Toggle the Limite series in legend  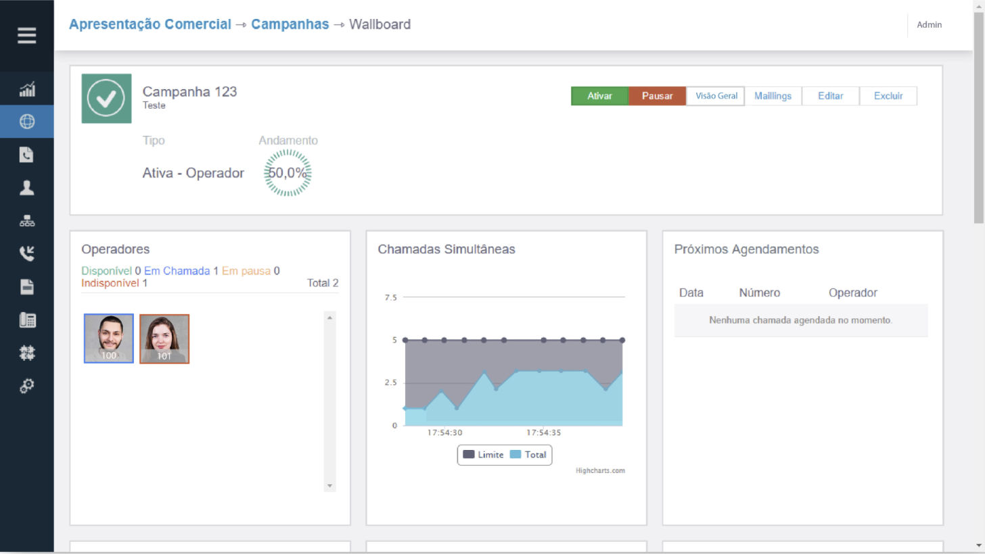(483, 455)
